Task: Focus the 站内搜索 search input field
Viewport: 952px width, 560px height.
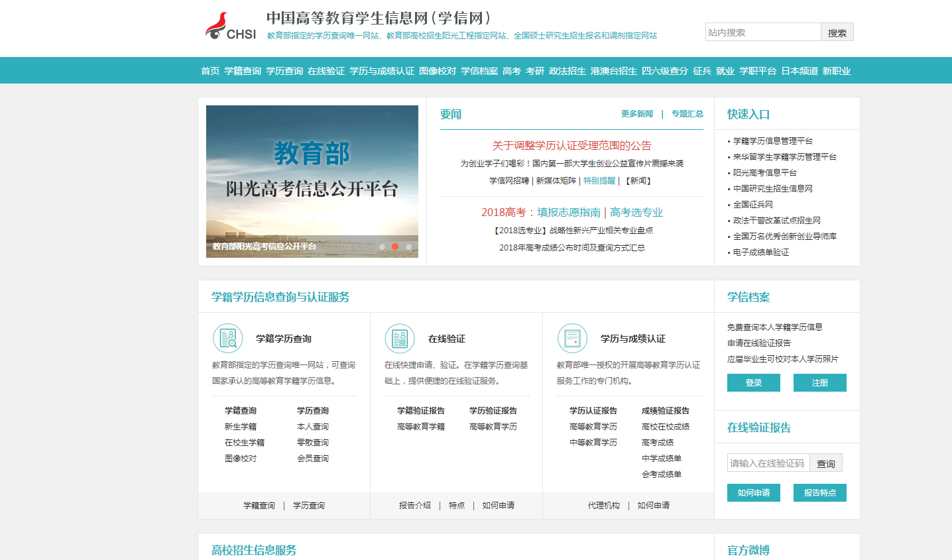Action: click(x=762, y=32)
